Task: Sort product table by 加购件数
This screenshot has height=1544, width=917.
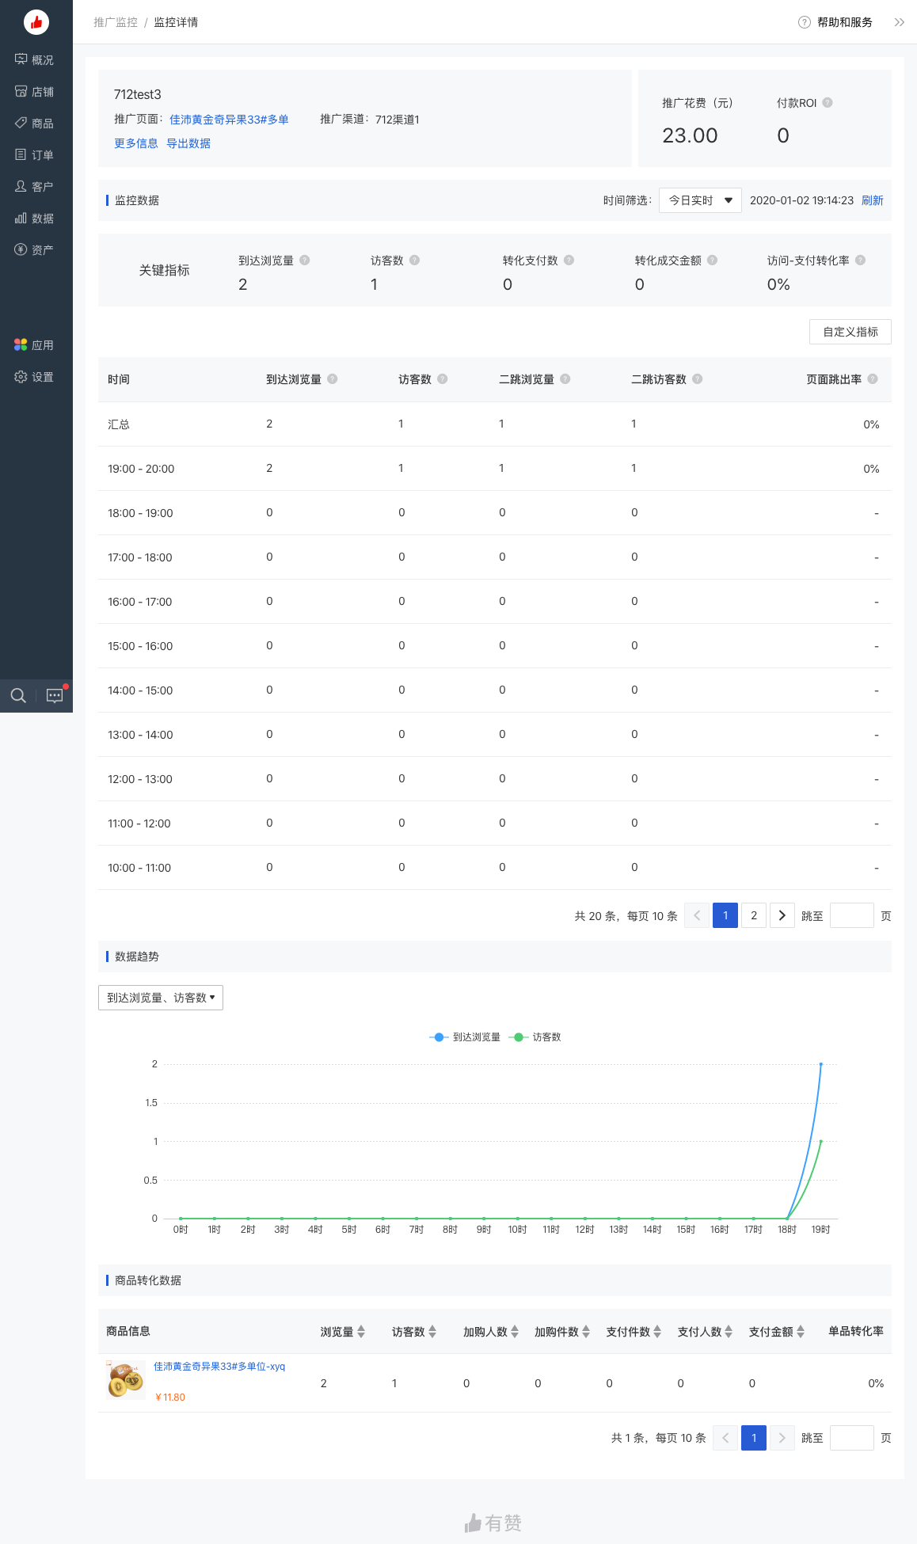Action: coord(586,1332)
